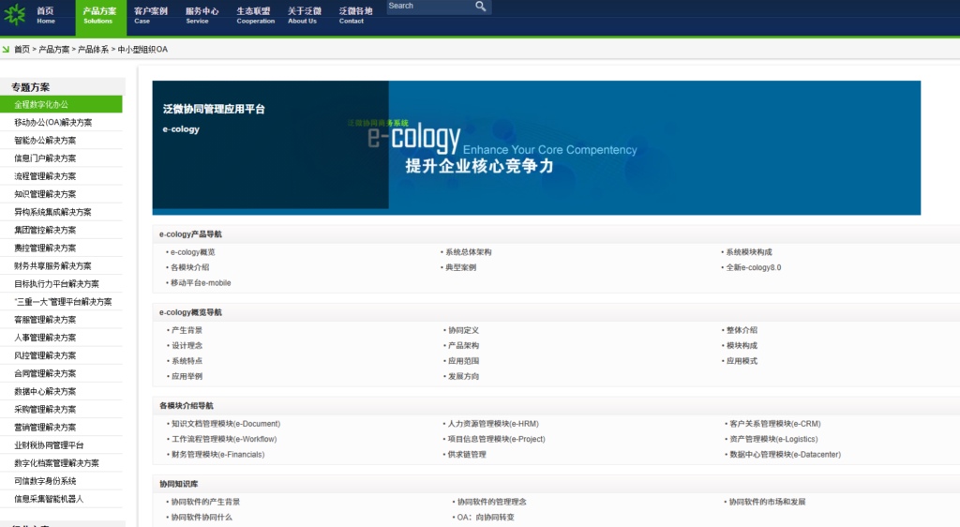
Task: Open the 客户案例 Case menu
Action: pos(151,16)
